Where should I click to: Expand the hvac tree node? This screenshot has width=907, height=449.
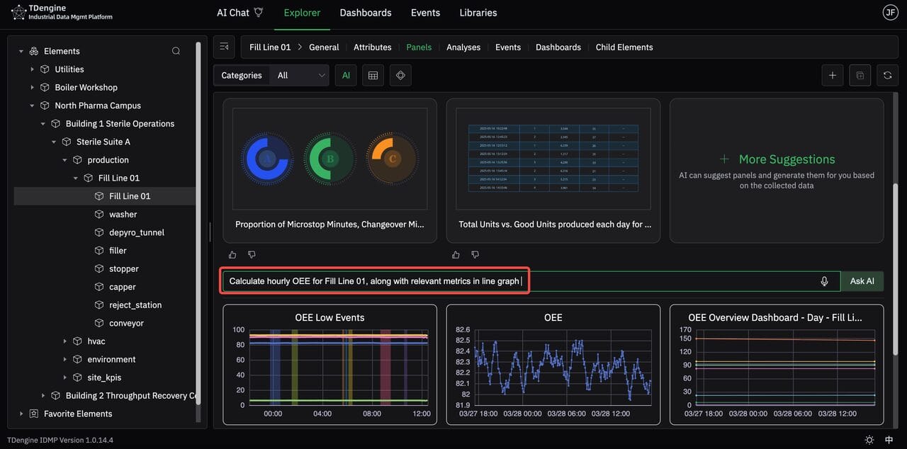pos(65,341)
